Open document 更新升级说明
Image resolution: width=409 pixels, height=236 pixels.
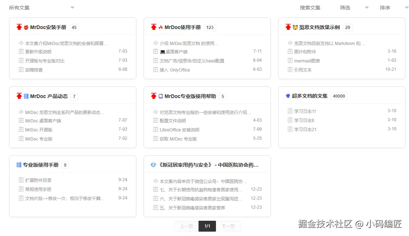coord(38,52)
